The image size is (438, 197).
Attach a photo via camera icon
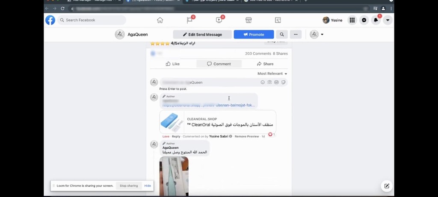click(x=269, y=82)
